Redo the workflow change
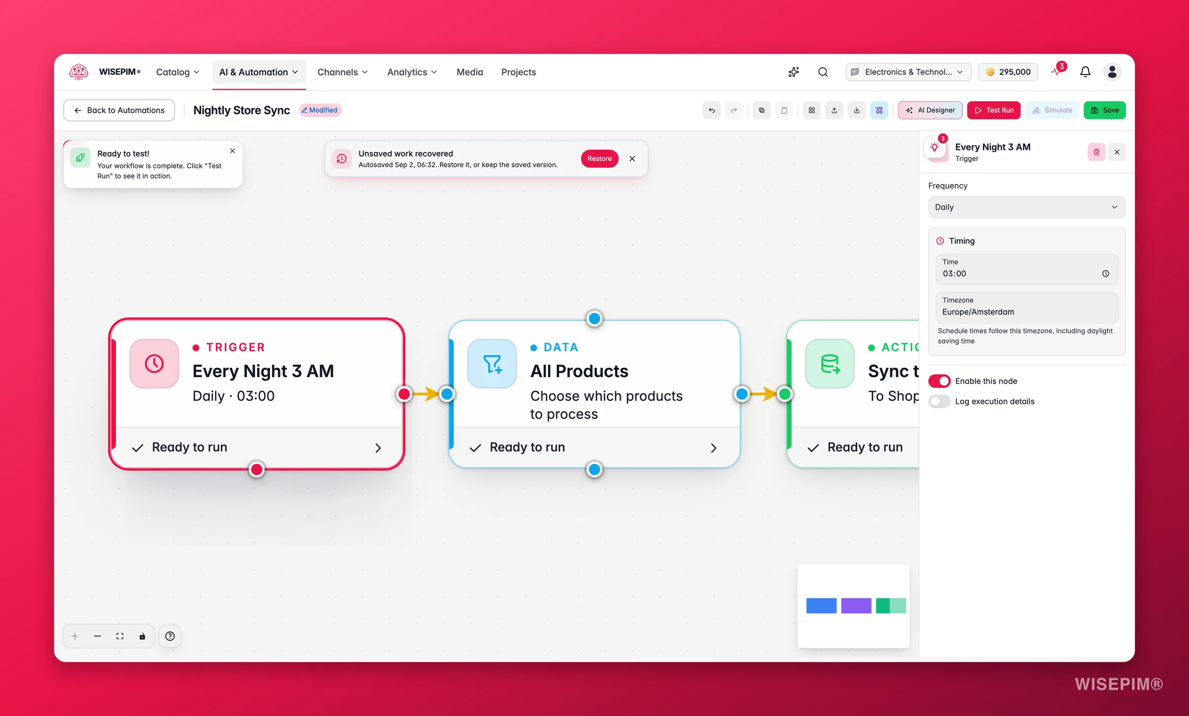 [x=734, y=110]
